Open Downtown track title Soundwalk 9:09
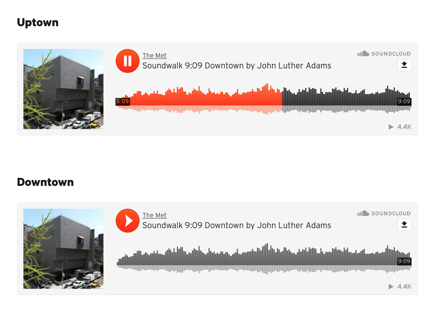 coord(237,225)
